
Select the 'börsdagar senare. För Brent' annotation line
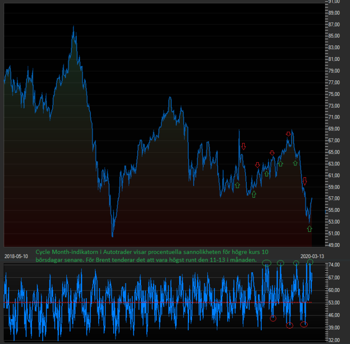[146, 260]
